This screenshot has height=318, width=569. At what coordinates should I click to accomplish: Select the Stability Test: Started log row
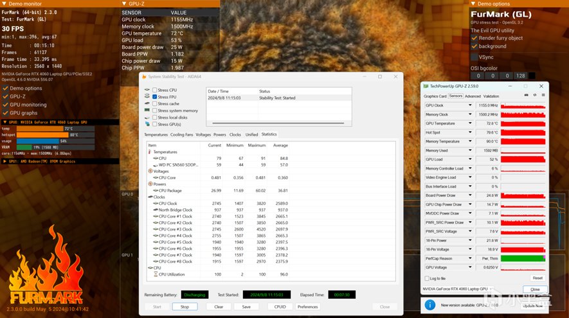278,98
